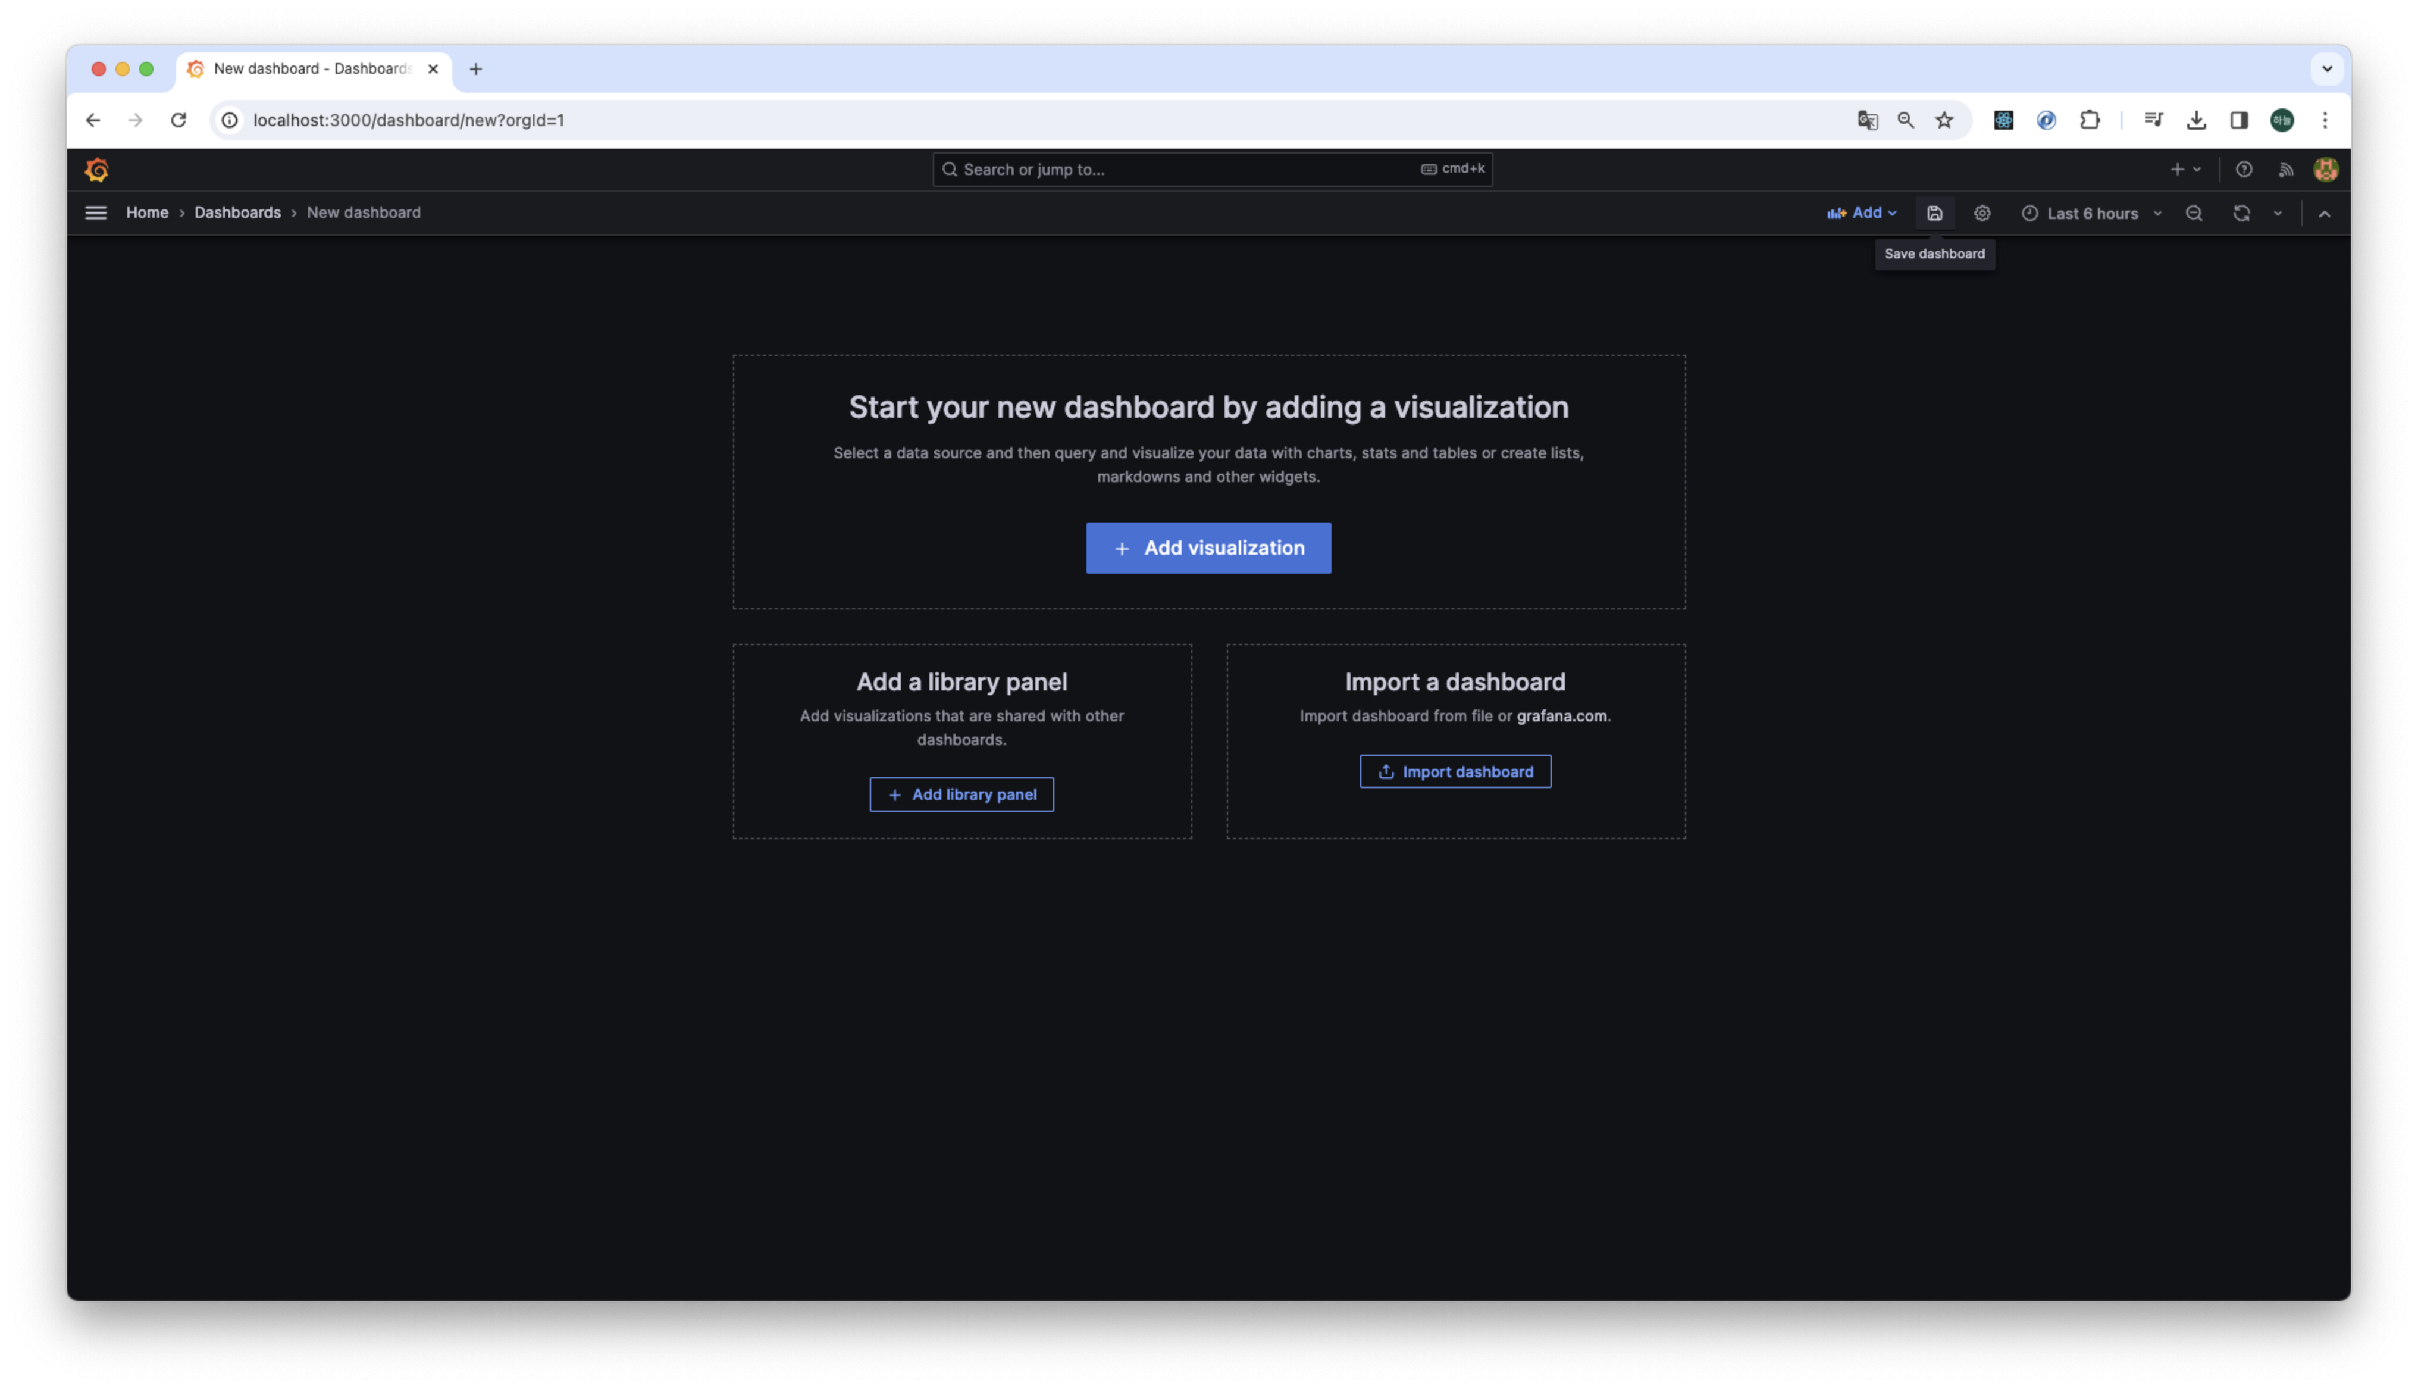The height and width of the screenshot is (1389, 2418).
Task: Open dashboard settings gear icon
Action: [x=1981, y=214]
